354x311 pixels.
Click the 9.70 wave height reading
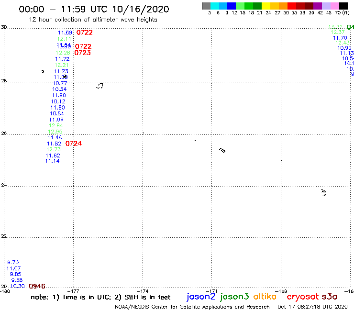[13, 263]
